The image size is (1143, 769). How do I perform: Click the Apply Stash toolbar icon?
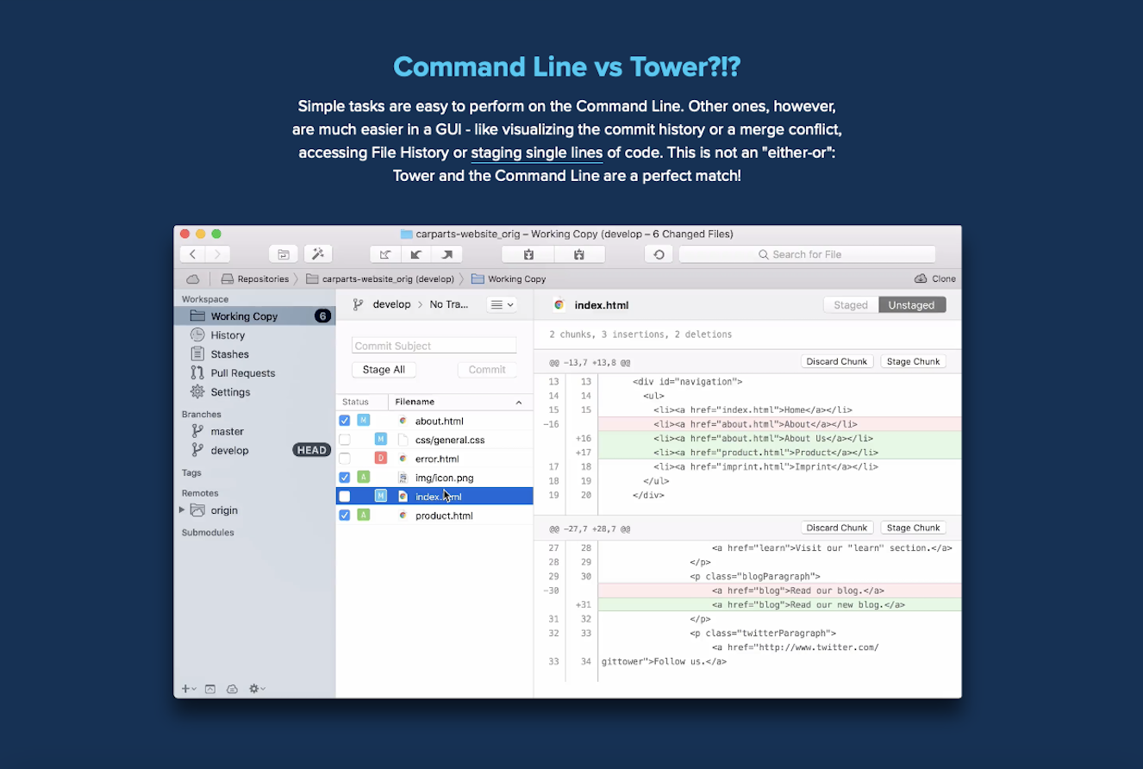[579, 254]
